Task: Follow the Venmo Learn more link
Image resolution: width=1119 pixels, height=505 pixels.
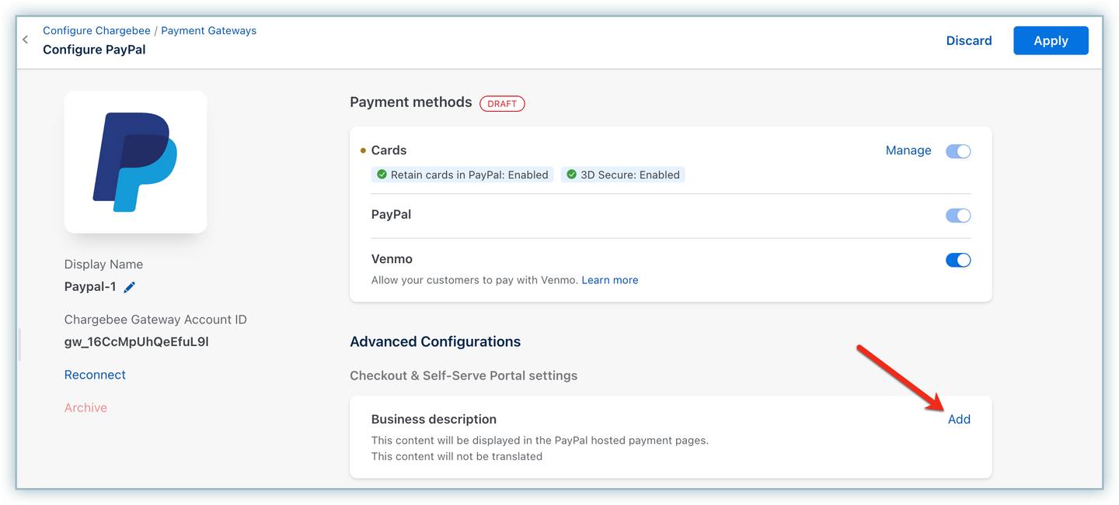Action: pyautogui.click(x=609, y=280)
